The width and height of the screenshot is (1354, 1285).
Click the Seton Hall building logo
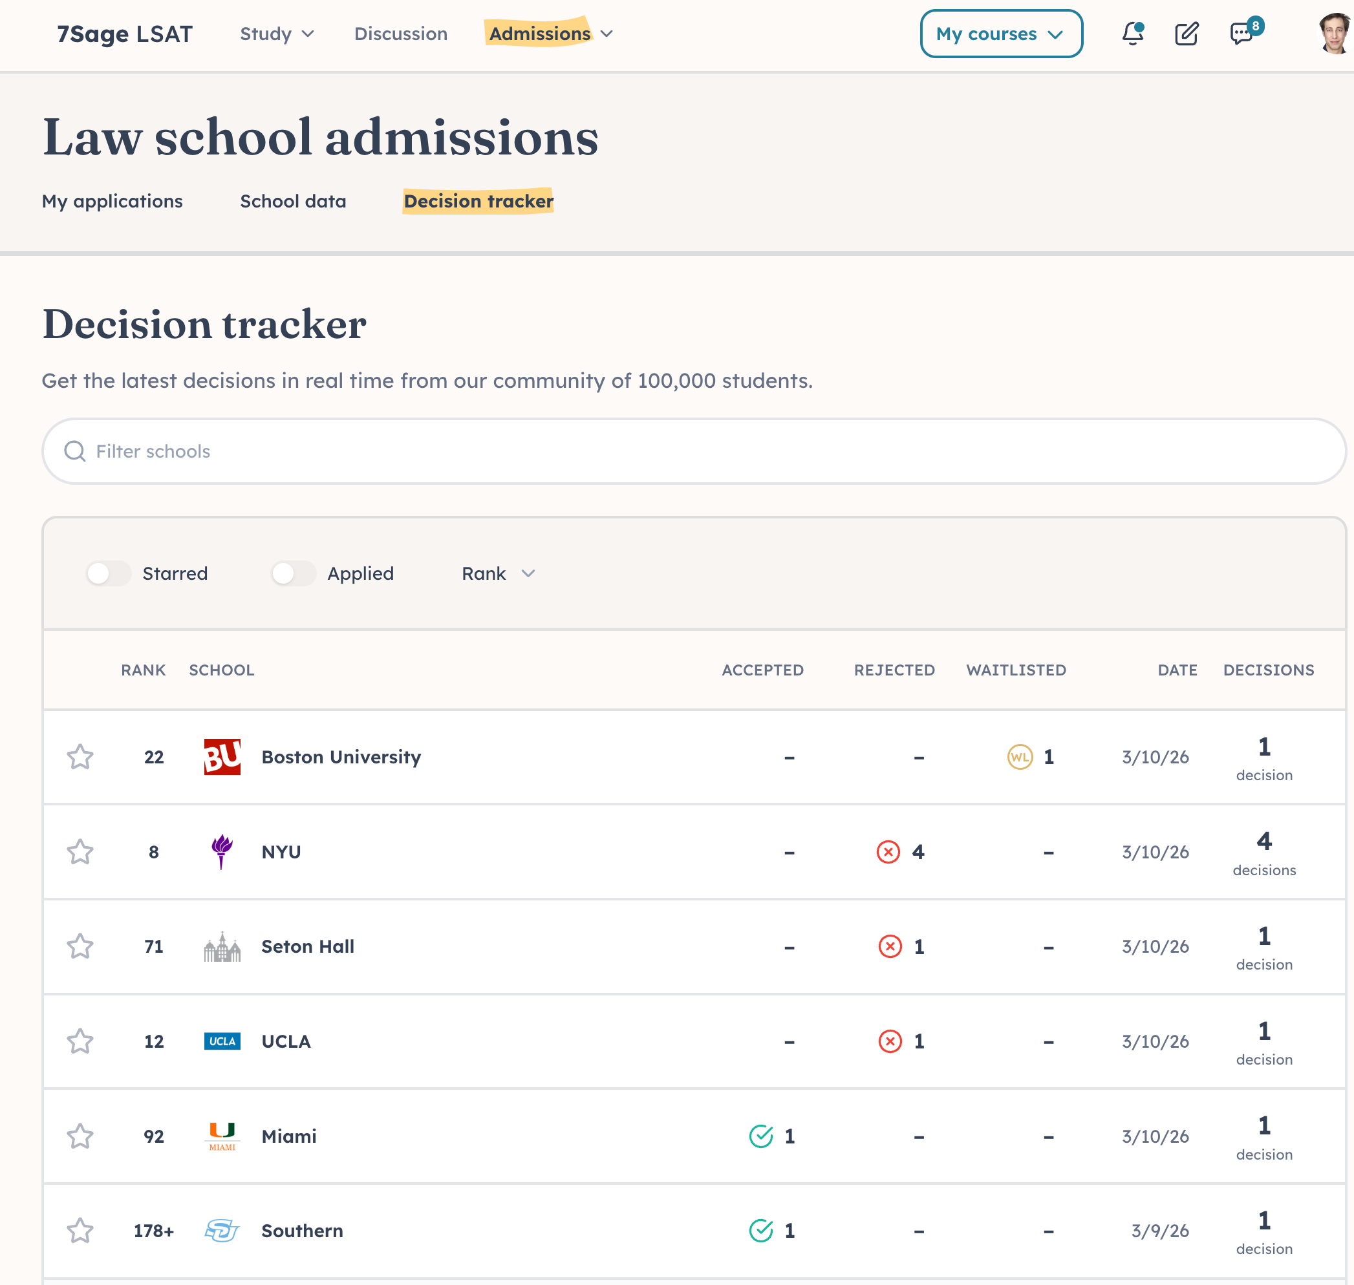tap(222, 947)
